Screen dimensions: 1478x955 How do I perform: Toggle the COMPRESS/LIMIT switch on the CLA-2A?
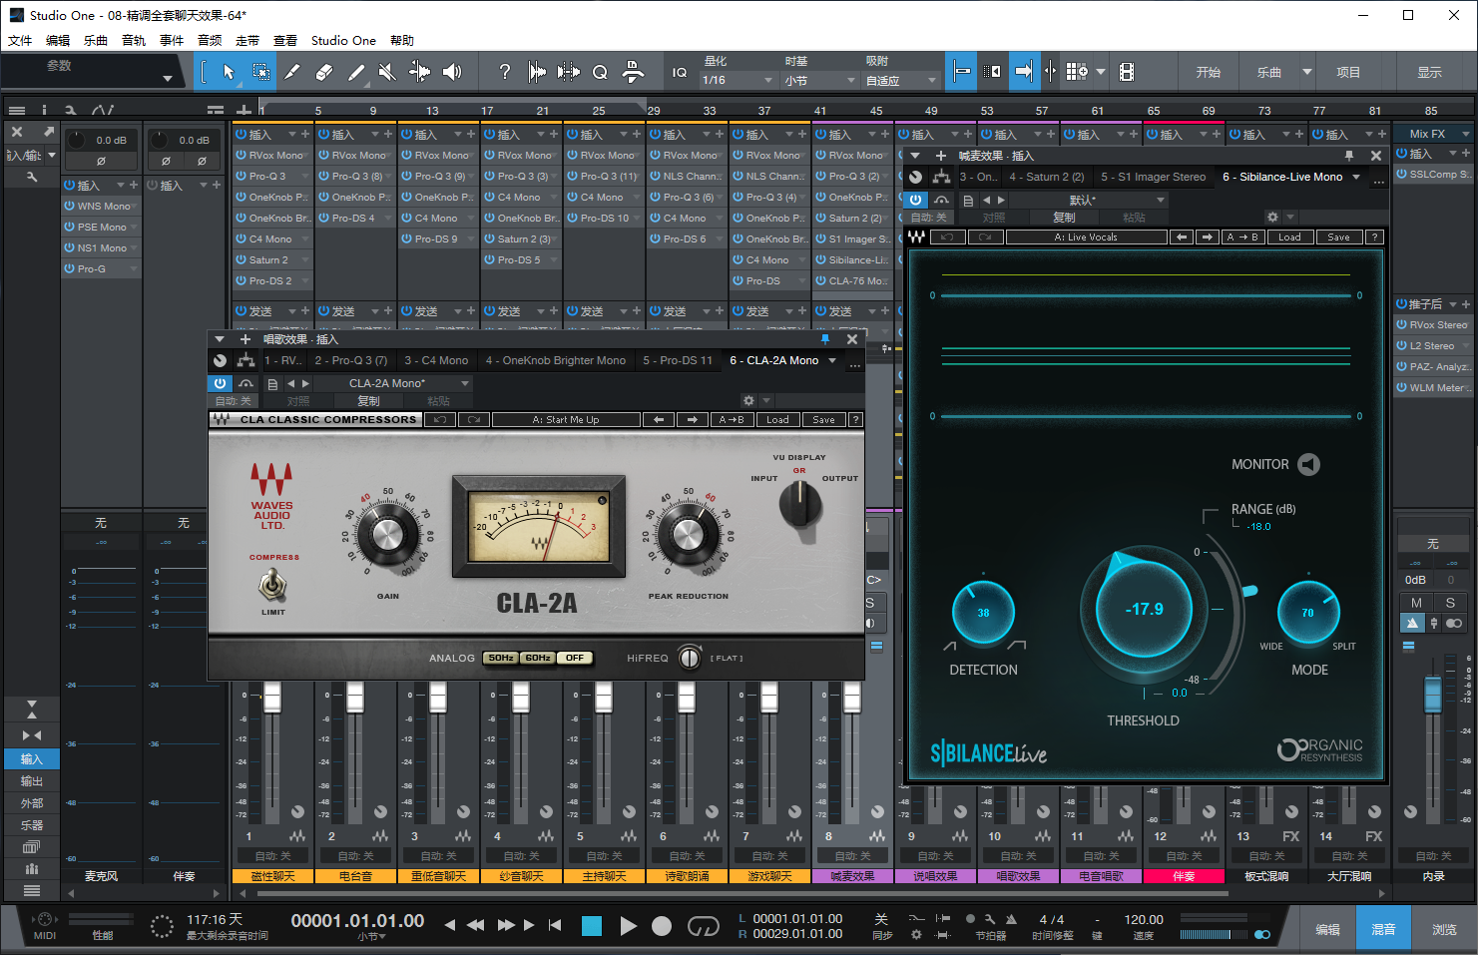272,585
